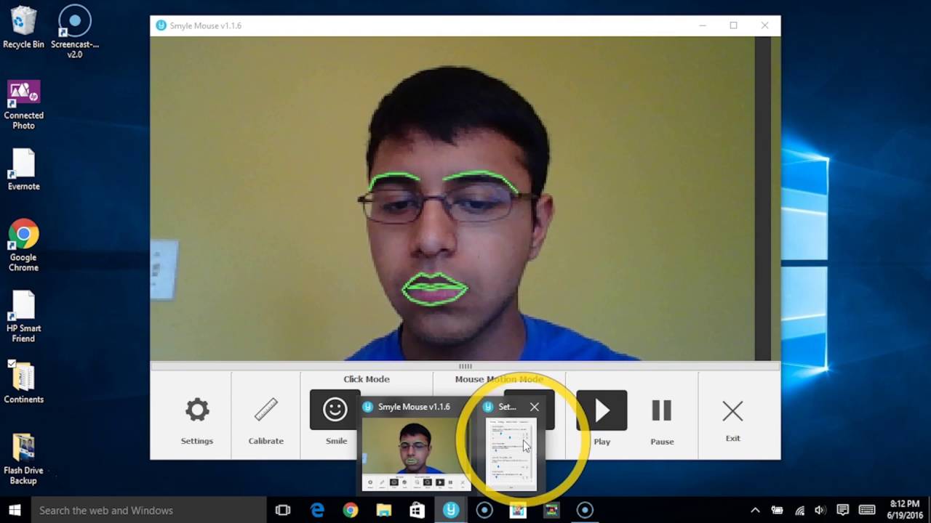Show hidden system tray icons
Image resolution: width=931 pixels, height=523 pixels.
coord(755,511)
